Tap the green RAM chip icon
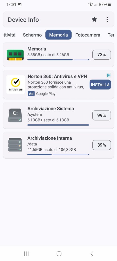The height and width of the screenshot is (261, 117). (15, 55)
